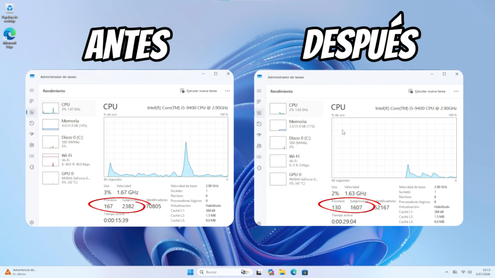Open Advertencia de... widget on taskbar

(20, 272)
